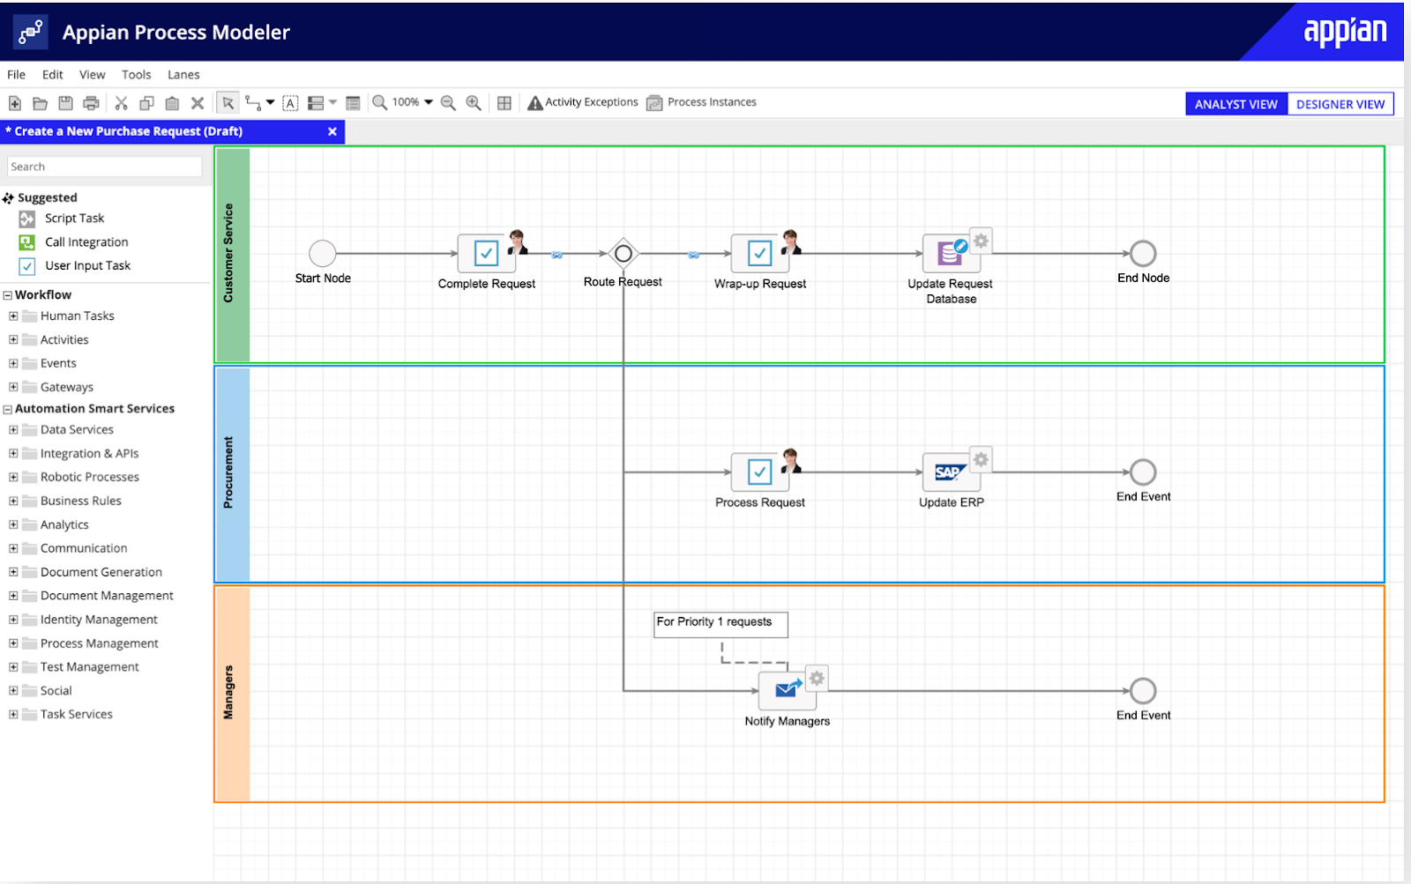Select the Wrap-up Request task node
The height and width of the screenshot is (884, 1411).
(x=760, y=254)
